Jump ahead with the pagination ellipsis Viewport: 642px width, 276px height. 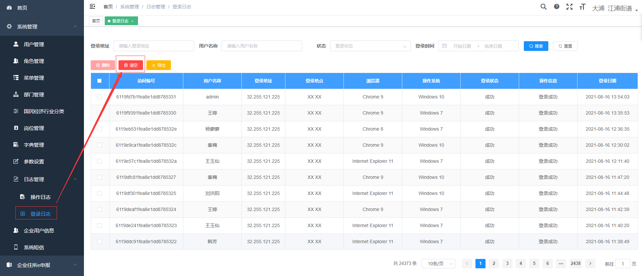(x=561, y=264)
